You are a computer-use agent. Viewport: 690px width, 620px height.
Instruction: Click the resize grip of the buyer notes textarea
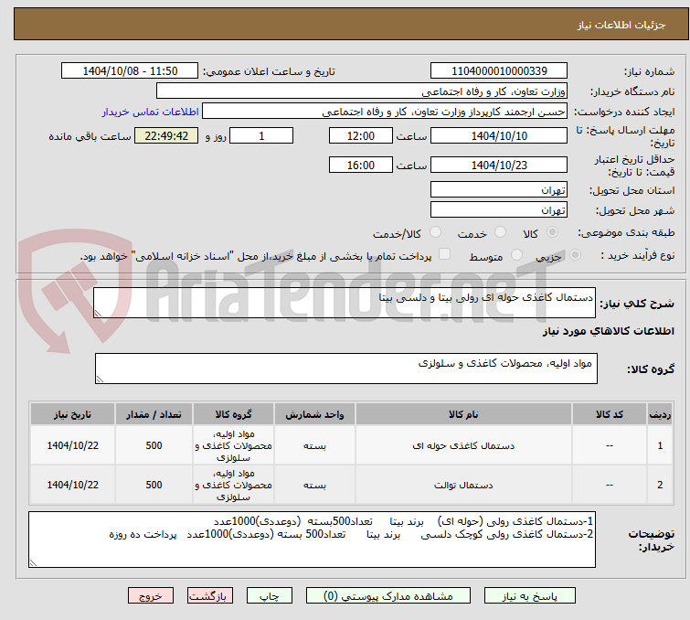[x=33, y=563]
